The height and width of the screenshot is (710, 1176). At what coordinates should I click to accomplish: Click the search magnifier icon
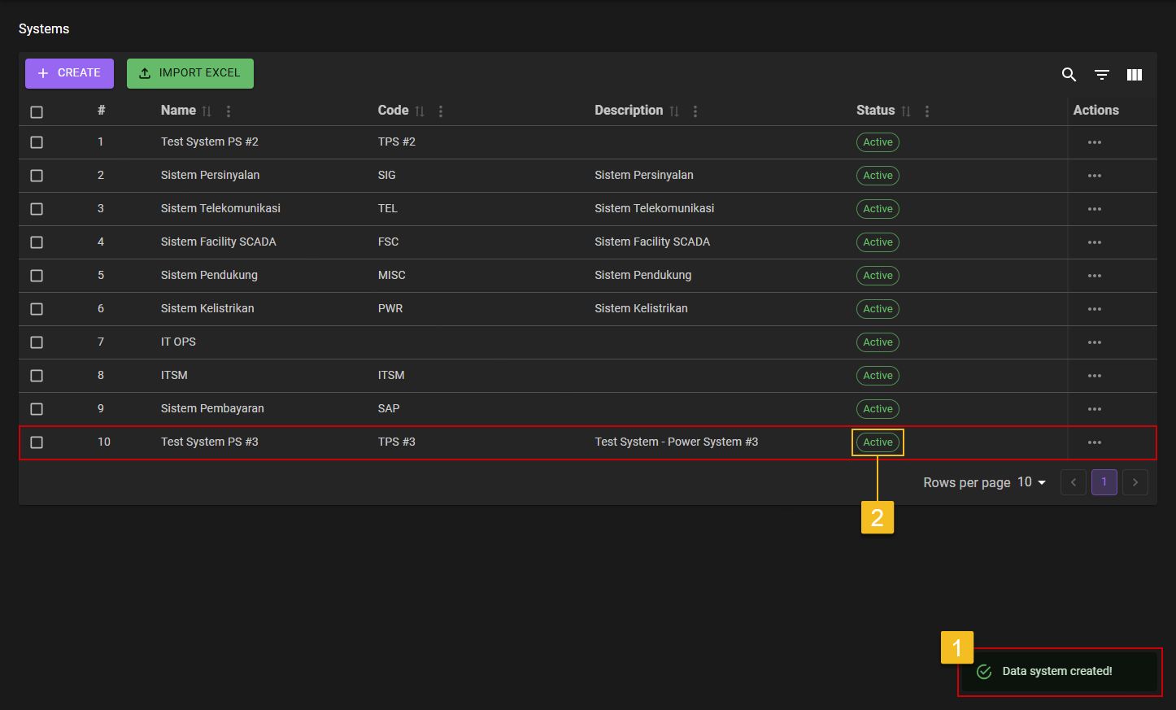pos(1069,75)
